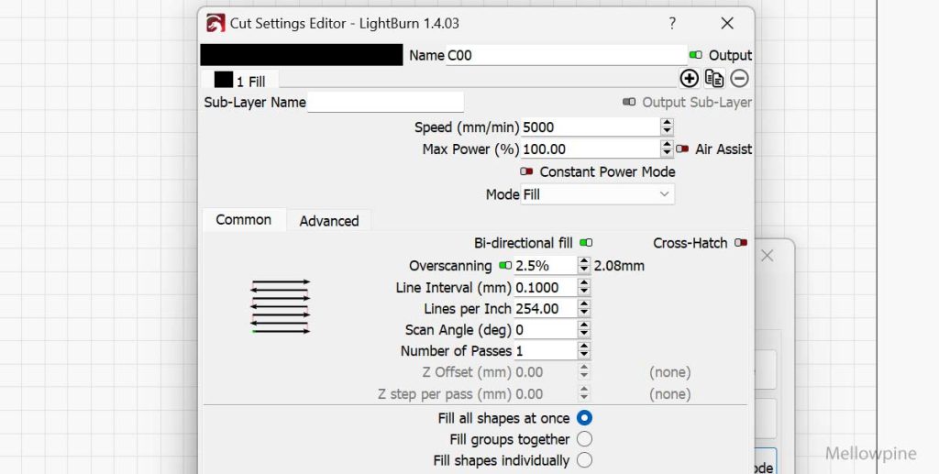Toggle Bi-directional fill switch
This screenshot has width=939, height=474.
(586, 243)
